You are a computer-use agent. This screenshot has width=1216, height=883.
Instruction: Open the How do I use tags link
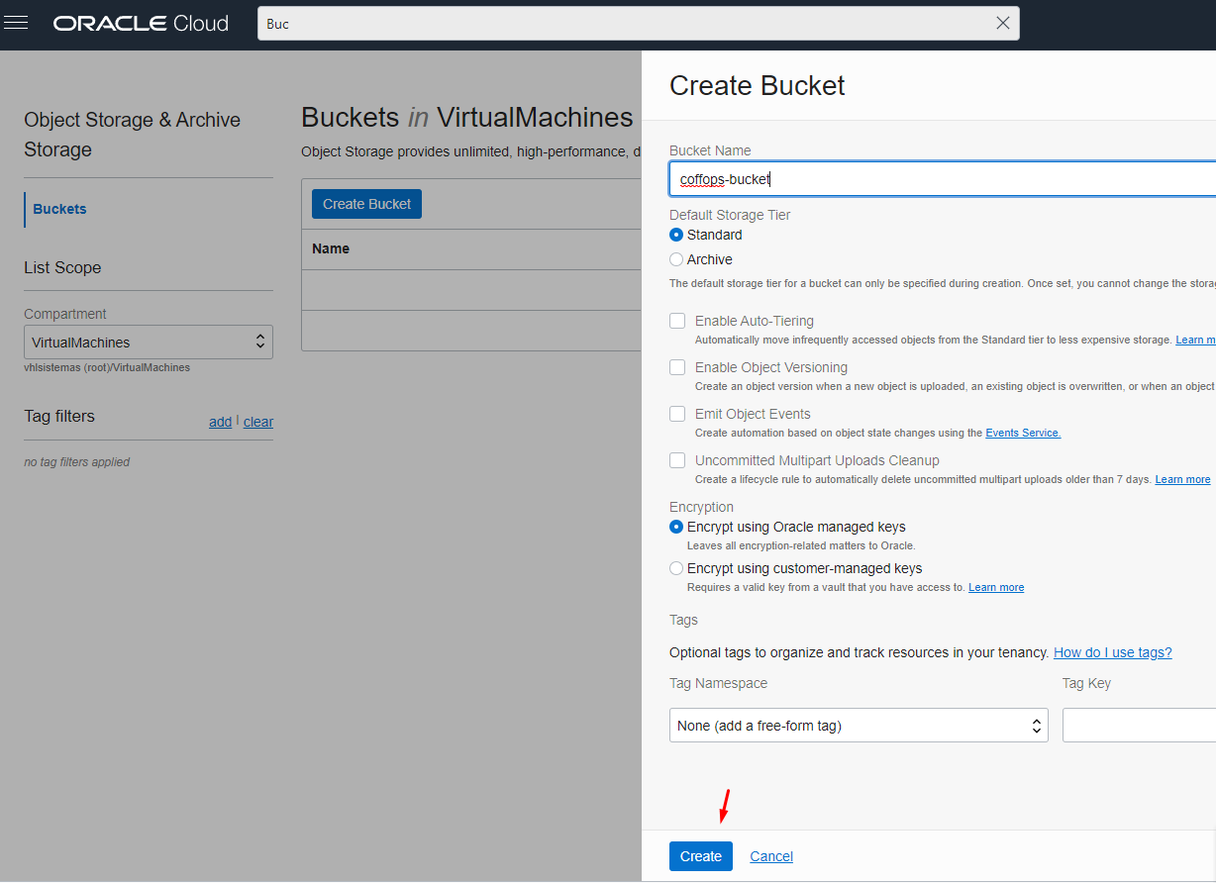point(1112,652)
